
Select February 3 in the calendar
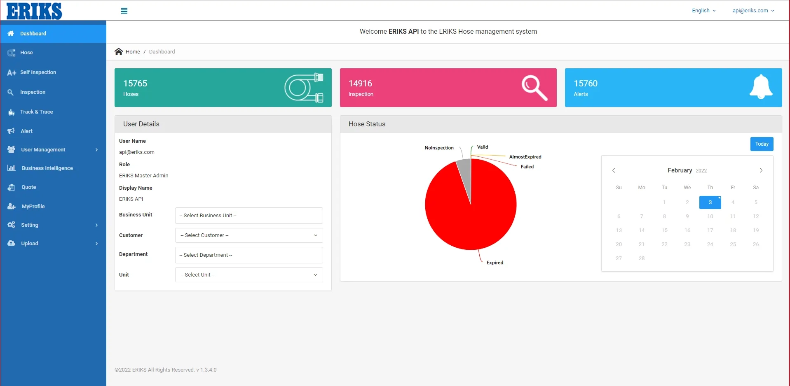click(x=710, y=202)
